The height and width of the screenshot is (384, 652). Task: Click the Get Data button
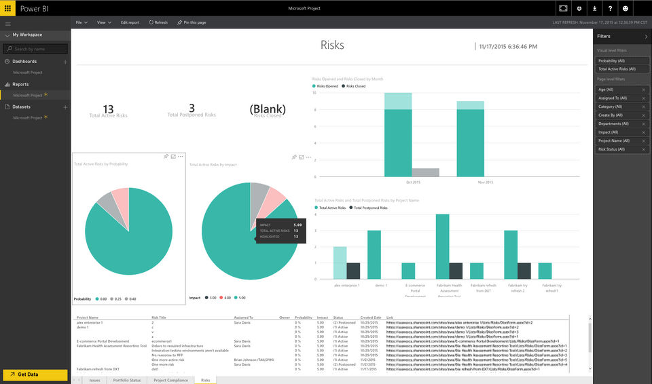(35, 375)
